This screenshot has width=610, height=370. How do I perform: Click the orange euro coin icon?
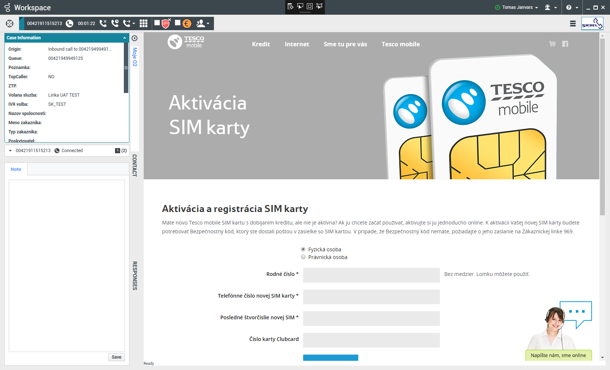(x=187, y=24)
